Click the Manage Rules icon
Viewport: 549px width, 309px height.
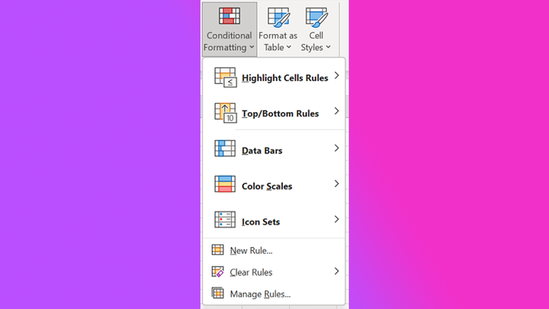pyautogui.click(x=217, y=293)
